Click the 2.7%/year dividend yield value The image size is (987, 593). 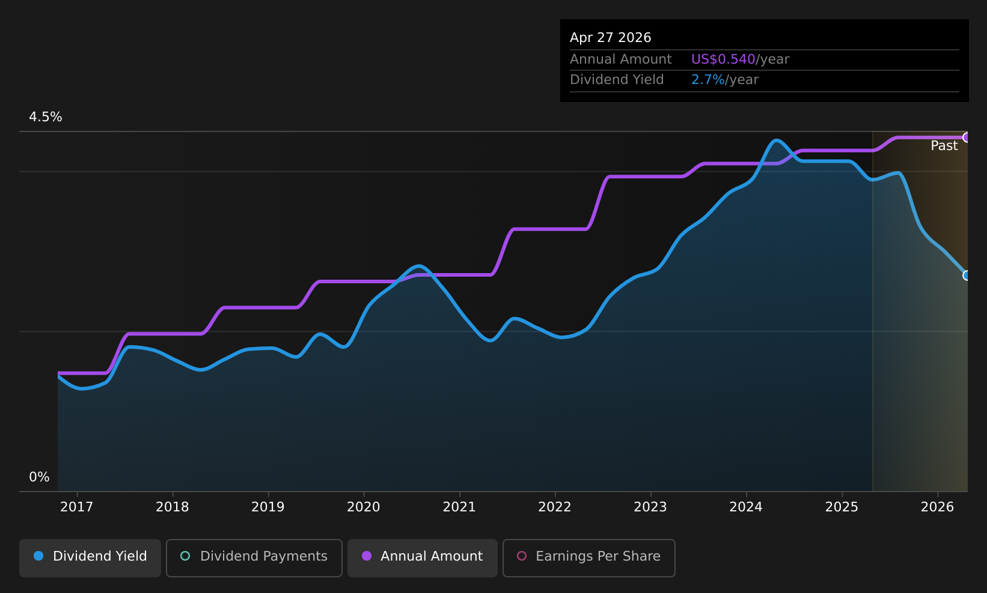tap(725, 80)
